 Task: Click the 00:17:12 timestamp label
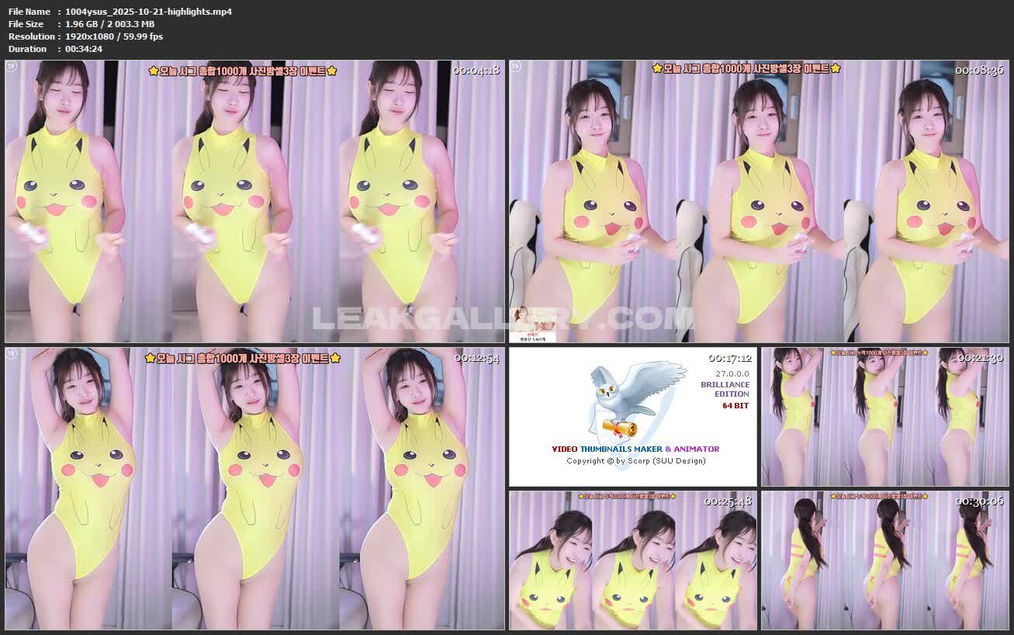click(729, 359)
